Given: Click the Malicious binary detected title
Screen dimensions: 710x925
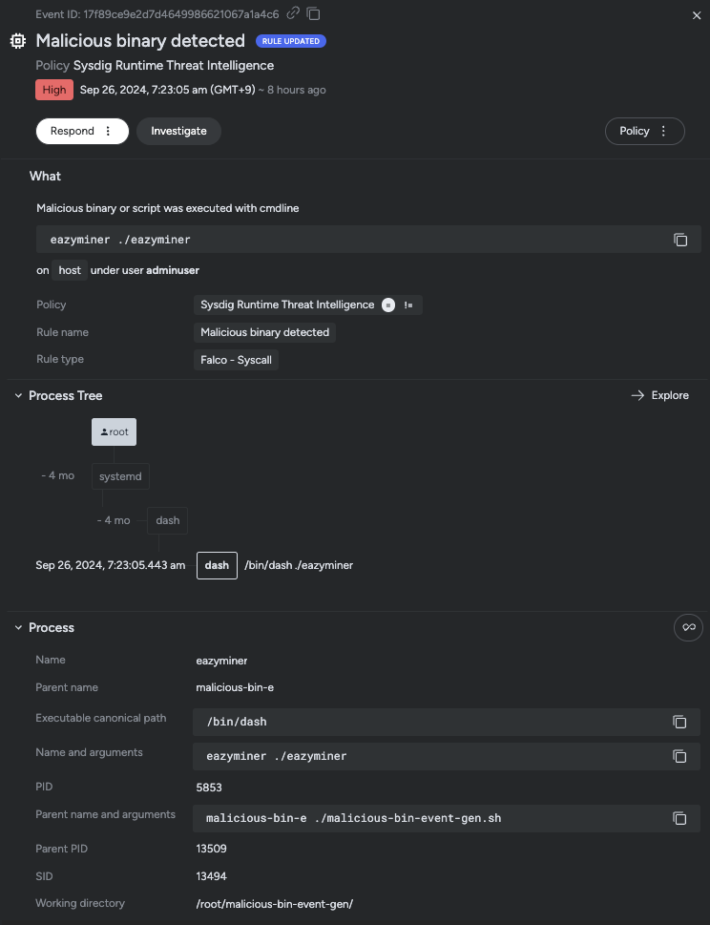Looking at the screenshot, I should [x=140, y=41].
